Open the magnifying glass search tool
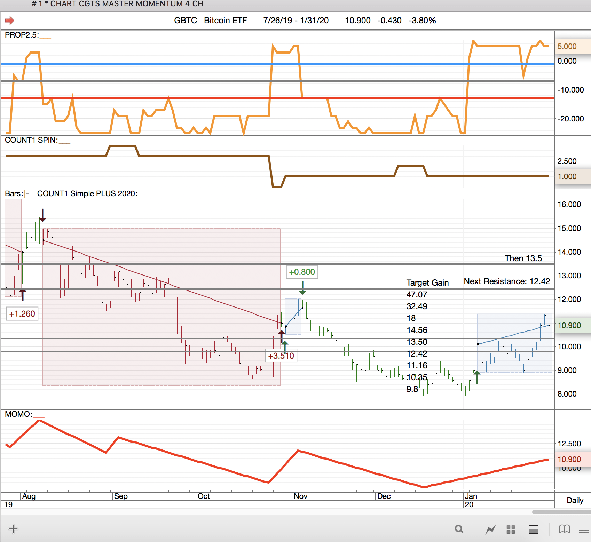Image resolution: width=591 pixels, height=542 pixels. (x=459, y=529)
